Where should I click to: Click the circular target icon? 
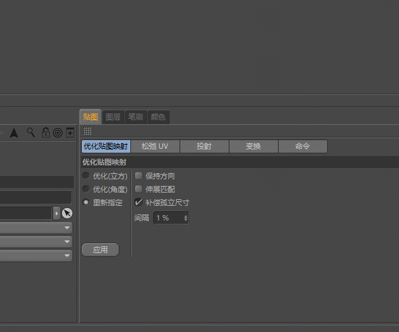point(57,133)
